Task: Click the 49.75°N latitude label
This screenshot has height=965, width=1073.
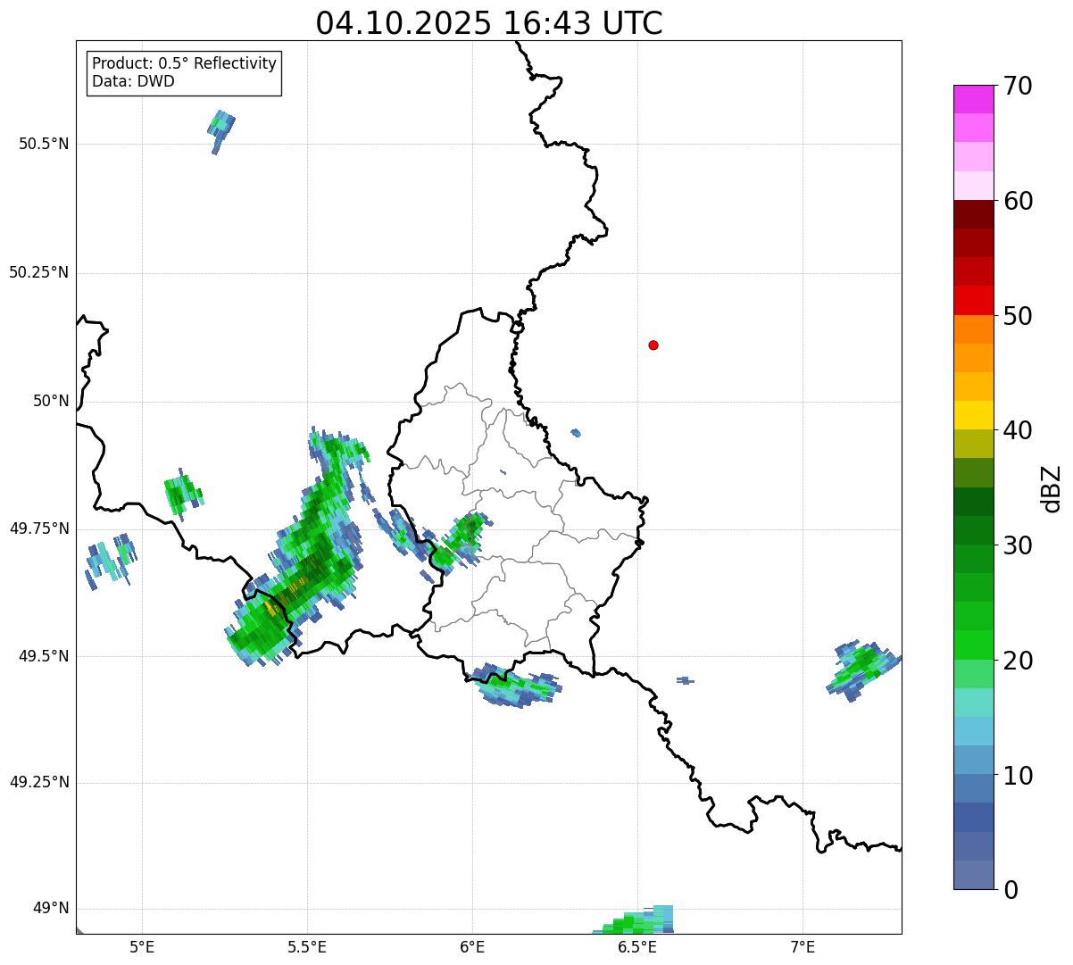Action: pyautogui.click(x=38, y=528)
